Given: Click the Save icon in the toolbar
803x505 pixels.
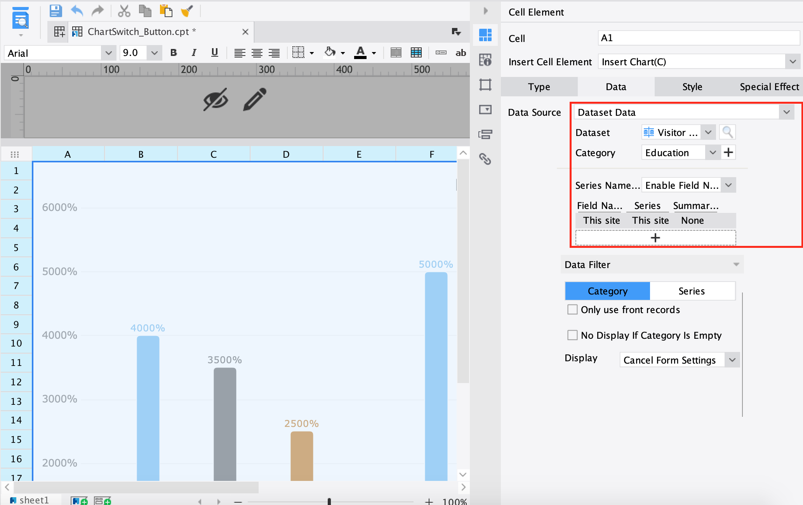Looking at the screenshot, I should 56,11.
